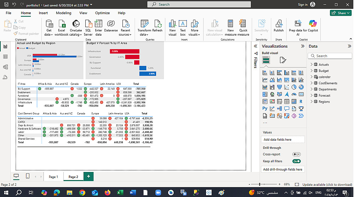Add a Pie chart visual
This screenshot has height=197, width=354.
click(x=294, y=87)
